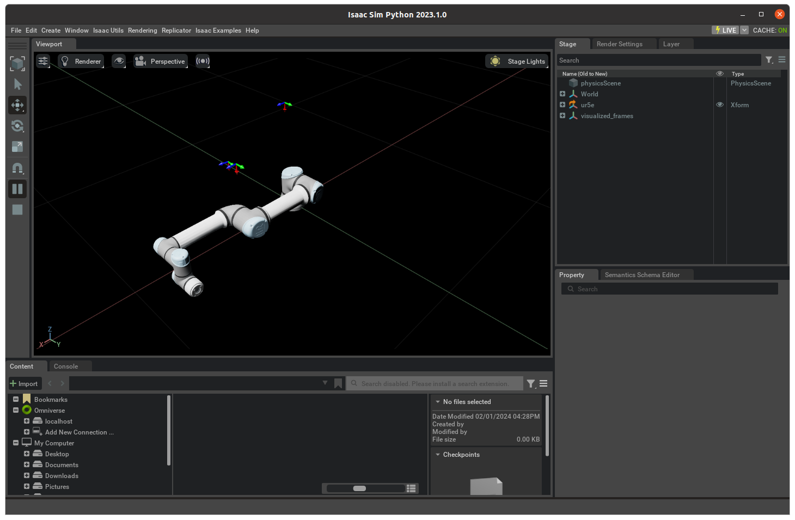Expand the Documents folder
The width and height of the screenshot is (795, 520).
27,464
